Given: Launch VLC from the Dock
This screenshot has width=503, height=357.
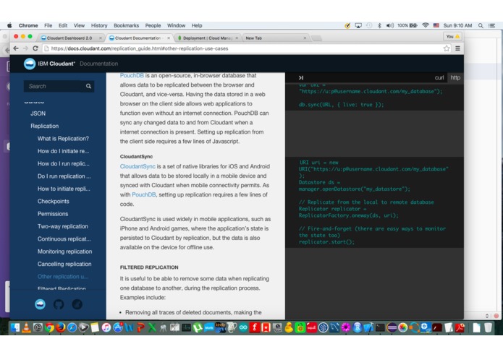Looking at the screenshot, I should pos(26,327).
